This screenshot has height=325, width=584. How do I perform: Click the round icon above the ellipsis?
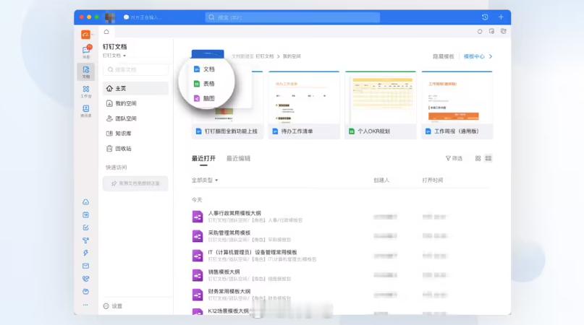pos(85,292)
